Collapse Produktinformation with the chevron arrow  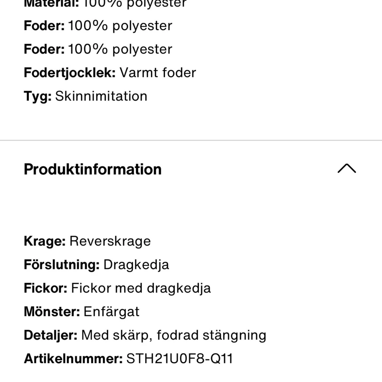[x=347, y=168]
